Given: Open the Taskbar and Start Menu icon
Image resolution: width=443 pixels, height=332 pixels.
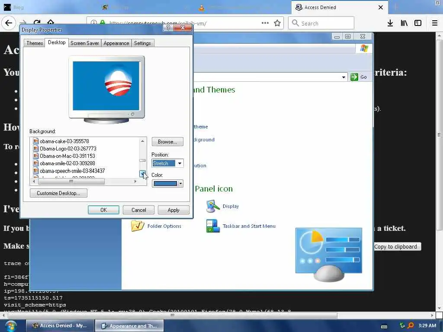Looking at the screenshot, I should pos(213,226).
